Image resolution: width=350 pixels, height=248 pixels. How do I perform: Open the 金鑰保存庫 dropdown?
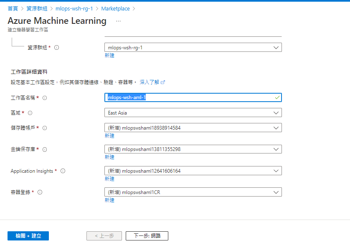point(193,149)
